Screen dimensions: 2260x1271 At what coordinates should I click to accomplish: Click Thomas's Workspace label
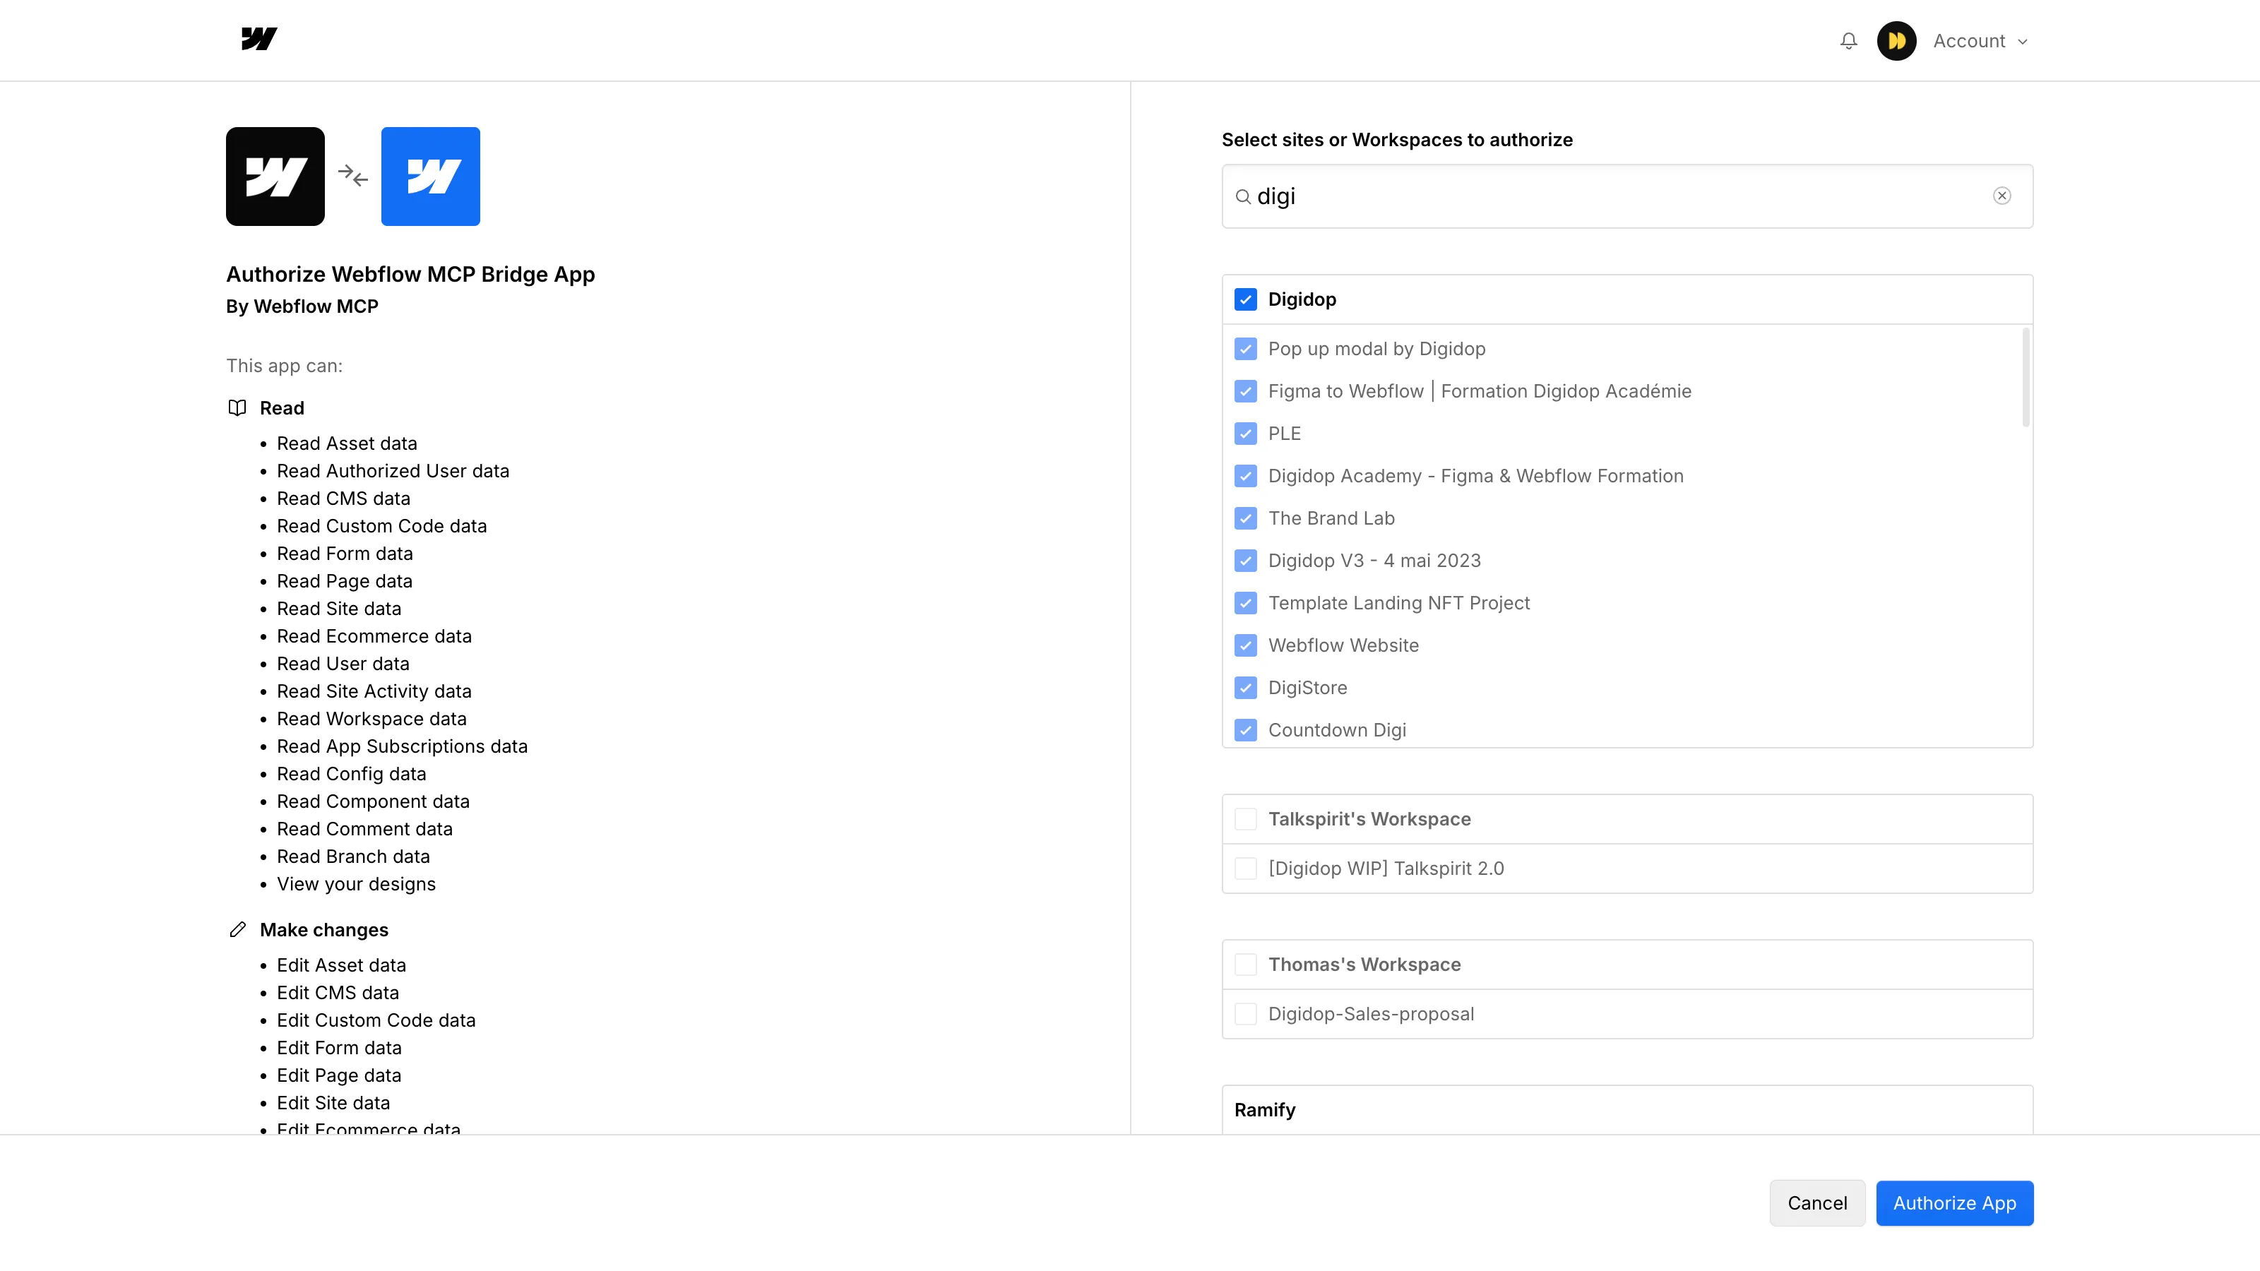(x=1364, y=965)
